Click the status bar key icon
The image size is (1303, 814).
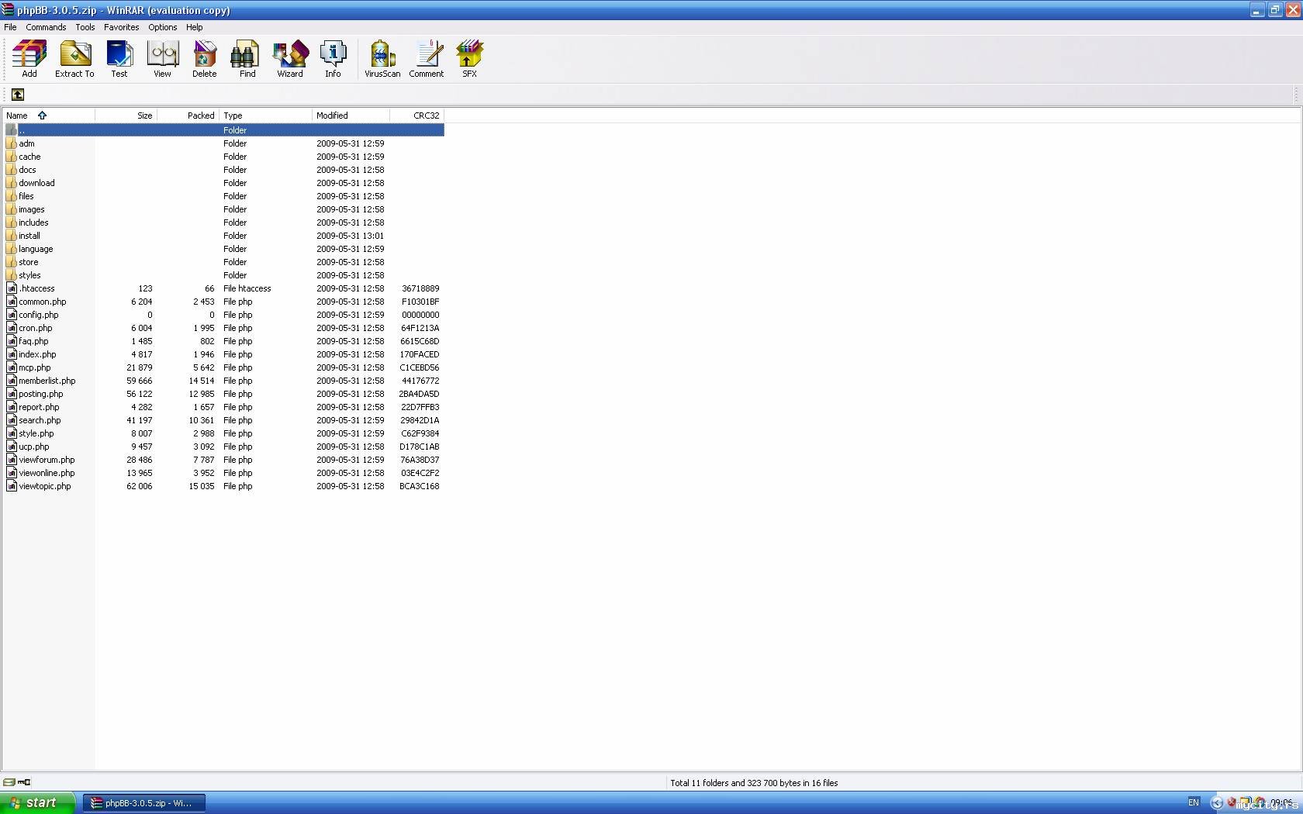(24, 782)
